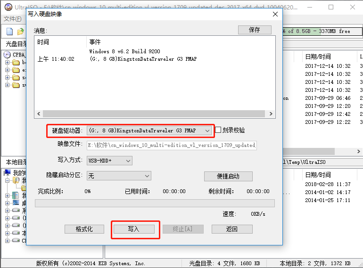Enable the 刻录校验 verify checkbox

(x=218, y=130)
